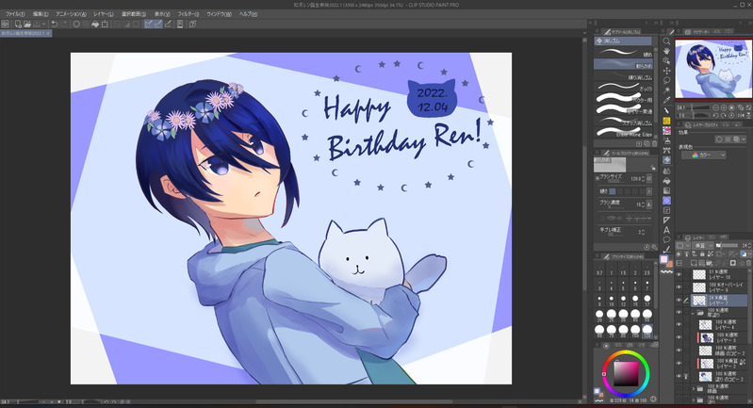Select the Pen tool
This screenshot has height=408, width=753.
666,111
